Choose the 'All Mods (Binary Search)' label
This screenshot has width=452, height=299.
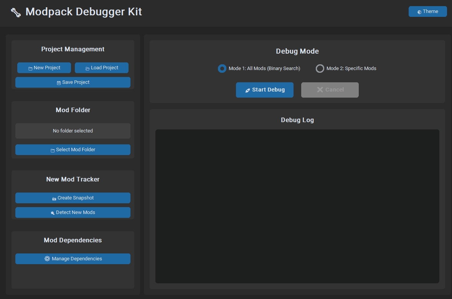click(264, 69)
